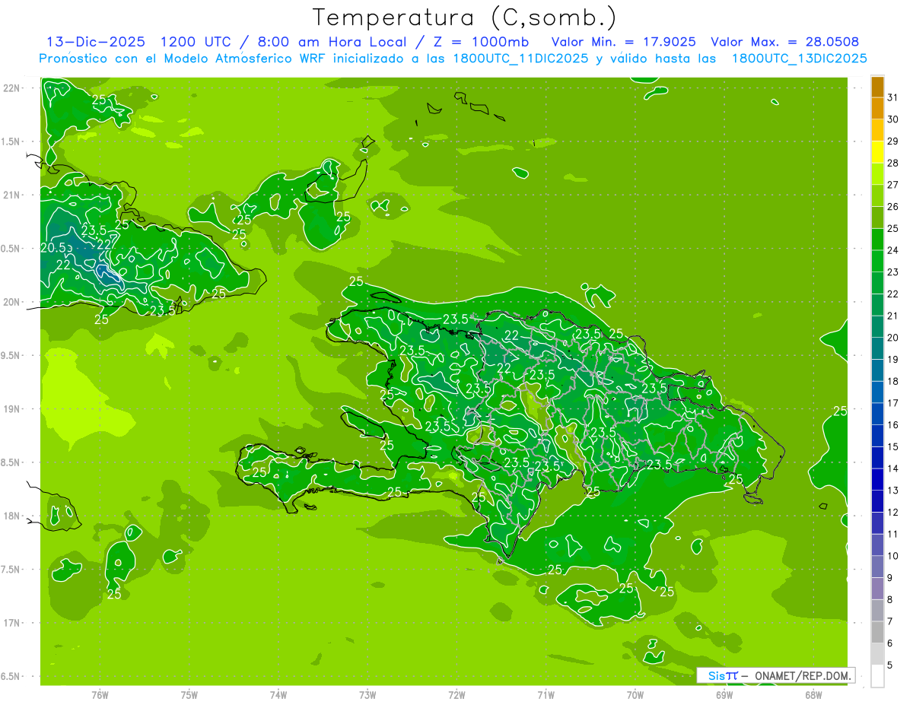Click the "21N" latitude axis label
This screenshot has height=705, width=913.
tap(11, 195)
